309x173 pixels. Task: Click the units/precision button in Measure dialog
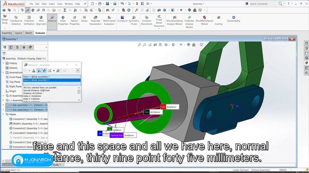(x=34, y=70)
